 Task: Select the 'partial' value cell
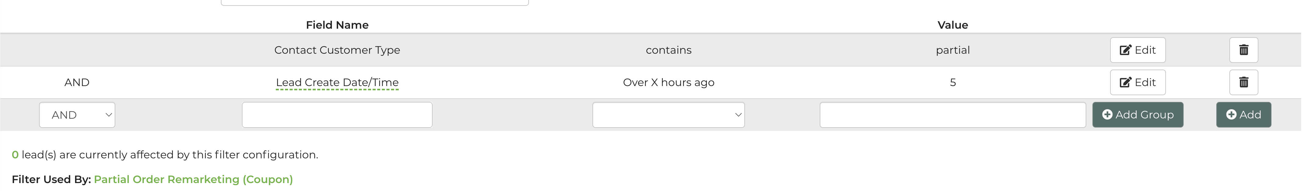(x=952, y=50)
